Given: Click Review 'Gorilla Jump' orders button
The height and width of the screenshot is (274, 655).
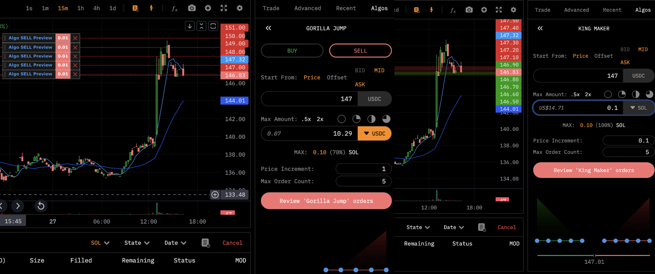Looking at the screenshot, I should tap(326, 201).
